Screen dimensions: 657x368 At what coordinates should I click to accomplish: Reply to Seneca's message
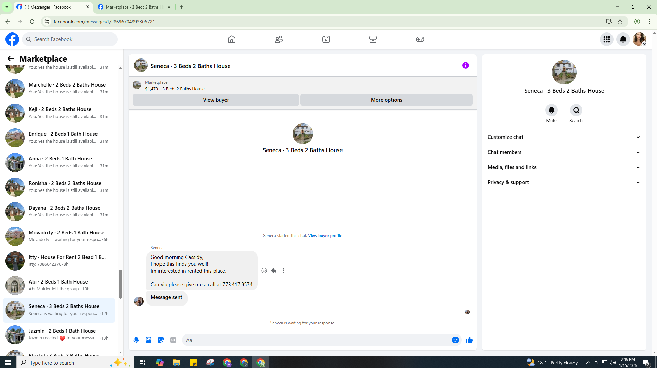pyautogui.click(x=274, y=271)
